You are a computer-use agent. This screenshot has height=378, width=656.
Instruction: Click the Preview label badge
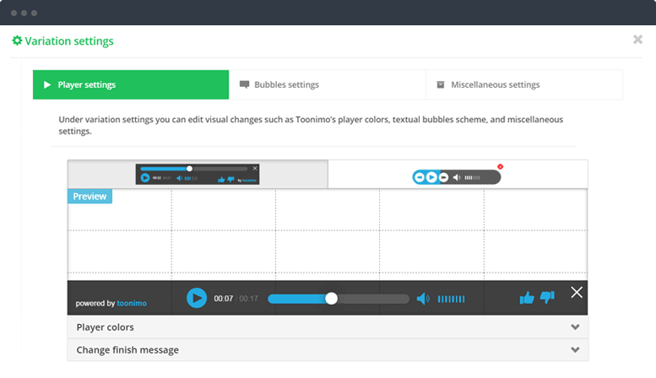[89, 196]
